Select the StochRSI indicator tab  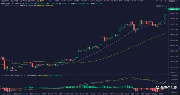point(119,94)
